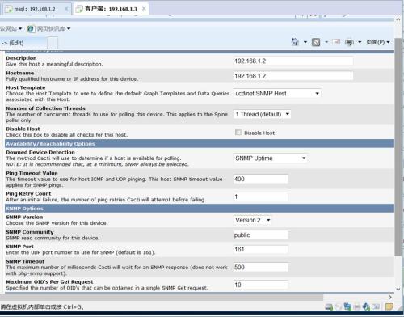Open the Downed Device Detection dropdown
This screenshot has width=404, height=317.
(x=271, y=158)
